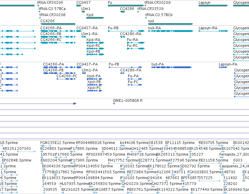
Task: Click tRNA:G3:57BCa label
Action: coord(52,8)
